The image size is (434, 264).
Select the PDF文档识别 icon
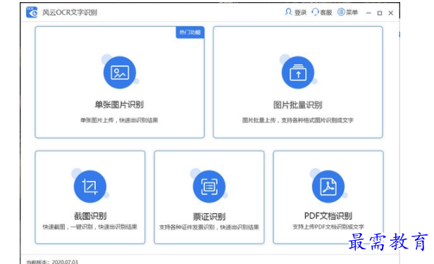pyautogui.click(x=328, y=187)
